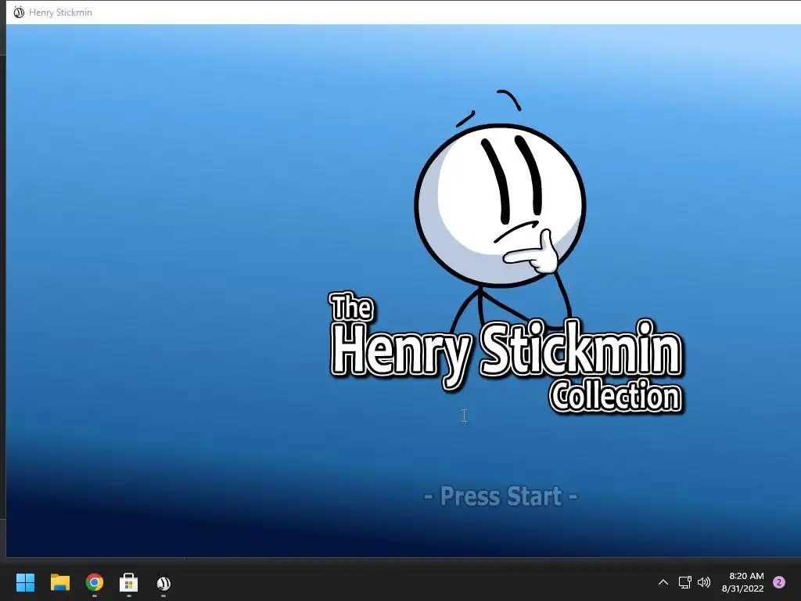Click the Henry Stickmin window title icon
Image resolution: width=801 pixels, height=601 pixels.
coord(19,12)
